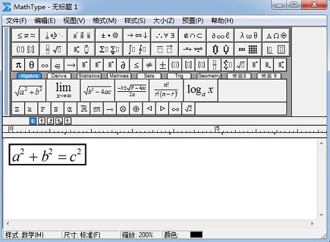Insert the Fraktur M symbol
This screenshot has height=242, width=330.
click(x=97, y=108)
